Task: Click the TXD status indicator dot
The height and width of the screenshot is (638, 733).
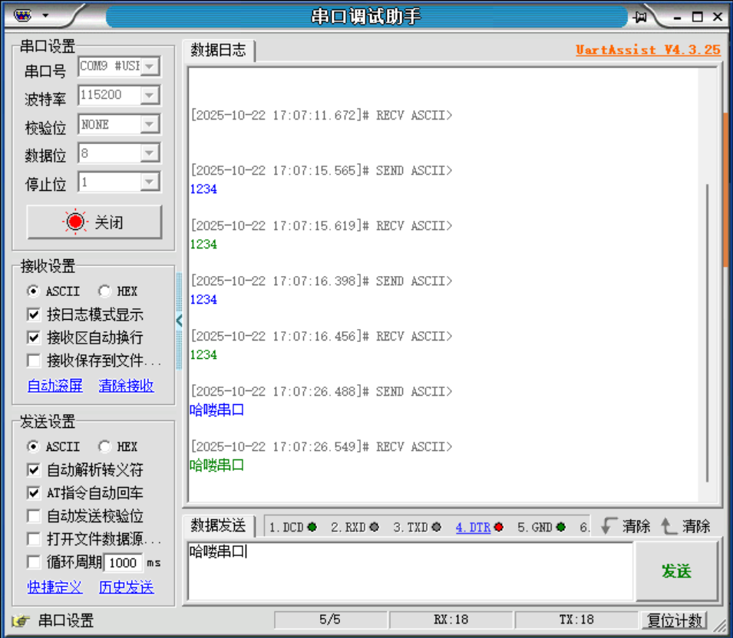Action: tap(435, 527)
